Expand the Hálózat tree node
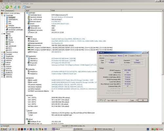The width and height of the screenshot is (164, 131). pyautogui.click(x=2, y=63)
